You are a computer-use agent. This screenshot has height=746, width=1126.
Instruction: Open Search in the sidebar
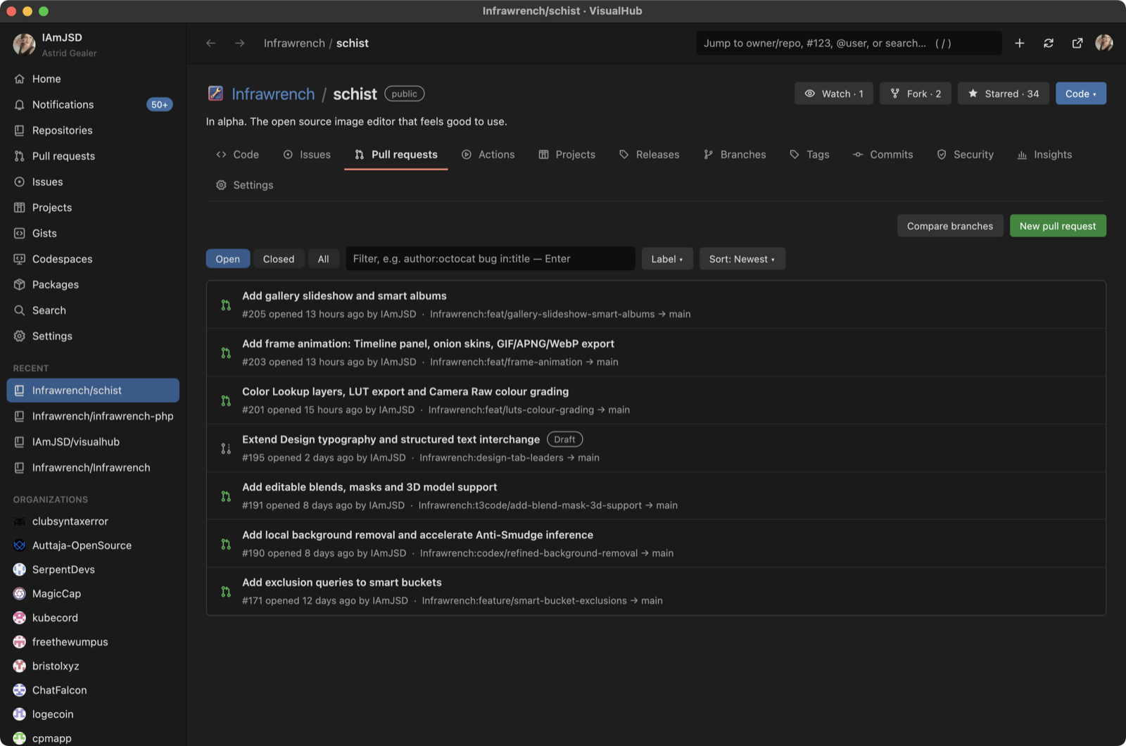coord(93,310)
